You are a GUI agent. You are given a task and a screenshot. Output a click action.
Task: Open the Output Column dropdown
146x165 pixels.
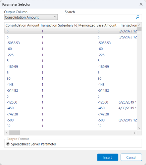click(31, 17)
